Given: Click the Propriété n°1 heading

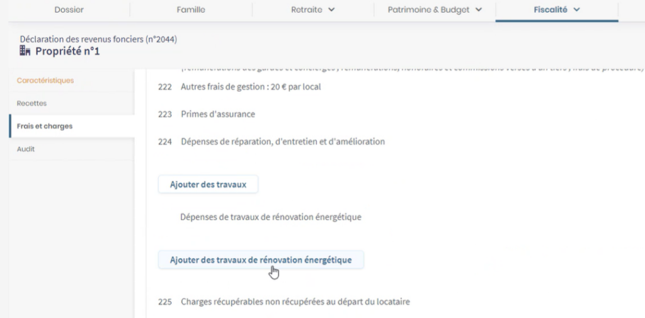Looking at the screenshot, I should click(67, 51).
